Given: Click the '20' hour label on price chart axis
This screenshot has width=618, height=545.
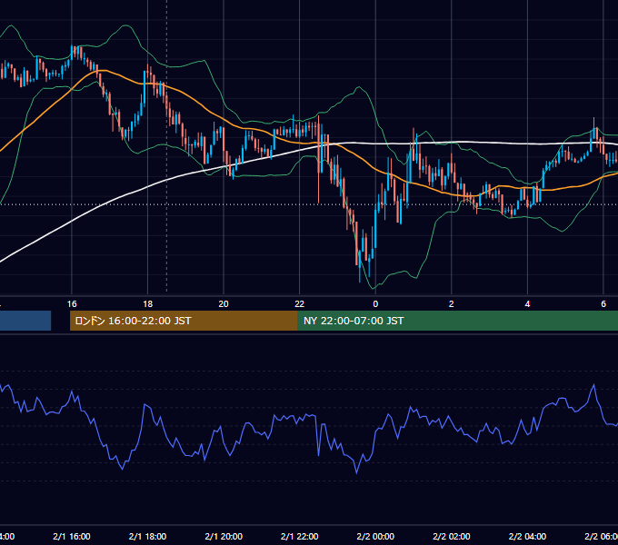Looking at the screenshot, I should click(224, 304).
